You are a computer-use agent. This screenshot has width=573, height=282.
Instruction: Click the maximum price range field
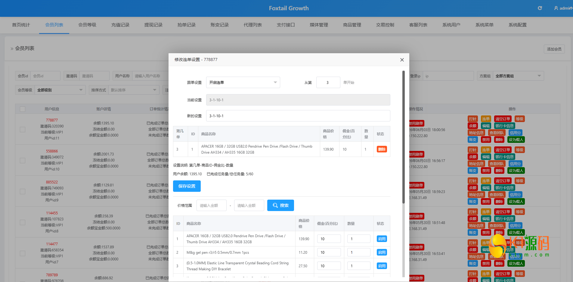point(249,205)
